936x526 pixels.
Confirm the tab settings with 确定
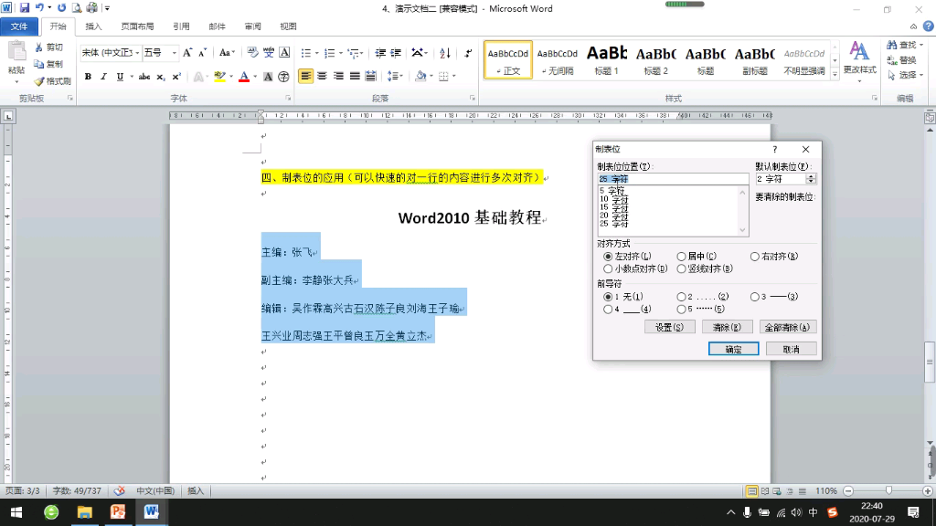click(733, 349)
